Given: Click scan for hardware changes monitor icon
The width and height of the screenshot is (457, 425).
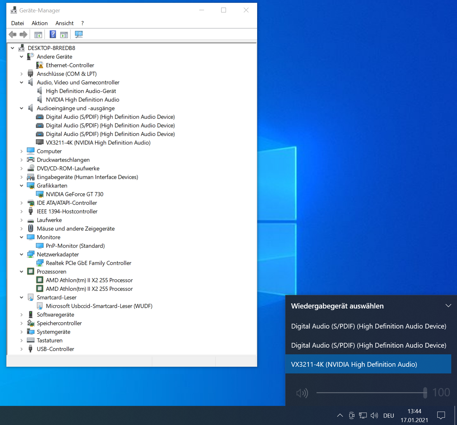Looking at the screenshot, I should tap(78, 34).
